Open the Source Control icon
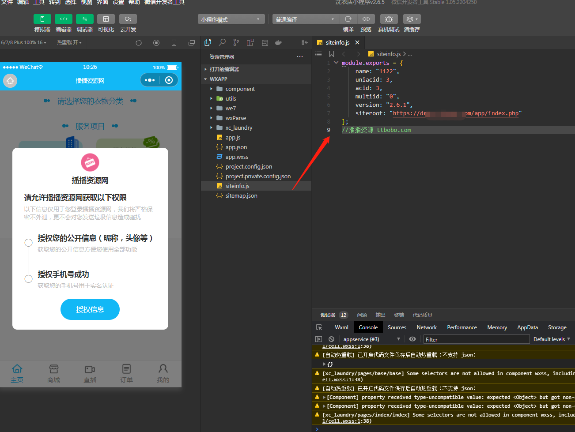The width and height of the screenshot is (575, 432). point(236,42)
